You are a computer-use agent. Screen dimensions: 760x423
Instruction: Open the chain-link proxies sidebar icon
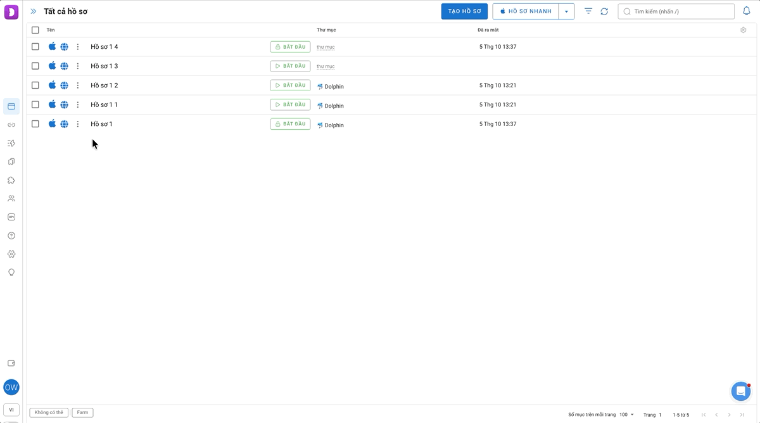(11, 125)
